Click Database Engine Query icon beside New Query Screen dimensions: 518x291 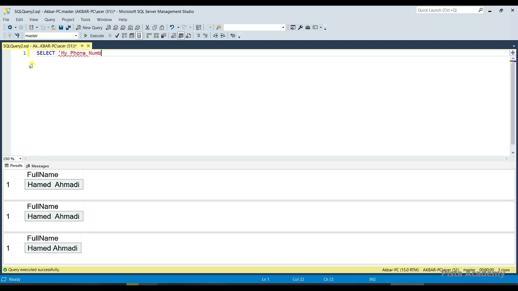point(108,27)
